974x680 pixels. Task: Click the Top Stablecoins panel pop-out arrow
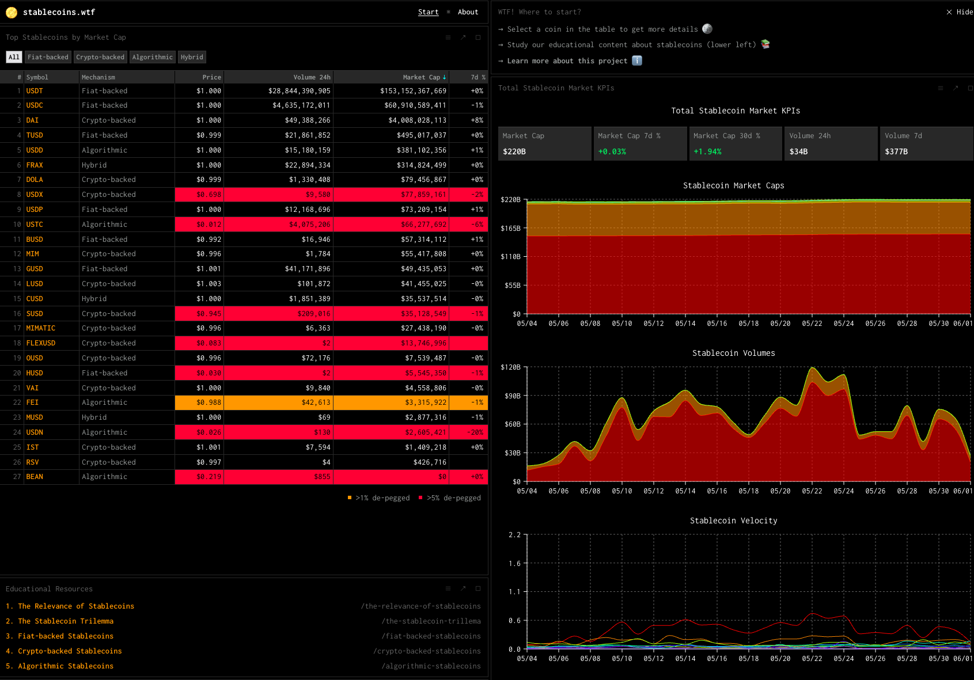[463, 37]
